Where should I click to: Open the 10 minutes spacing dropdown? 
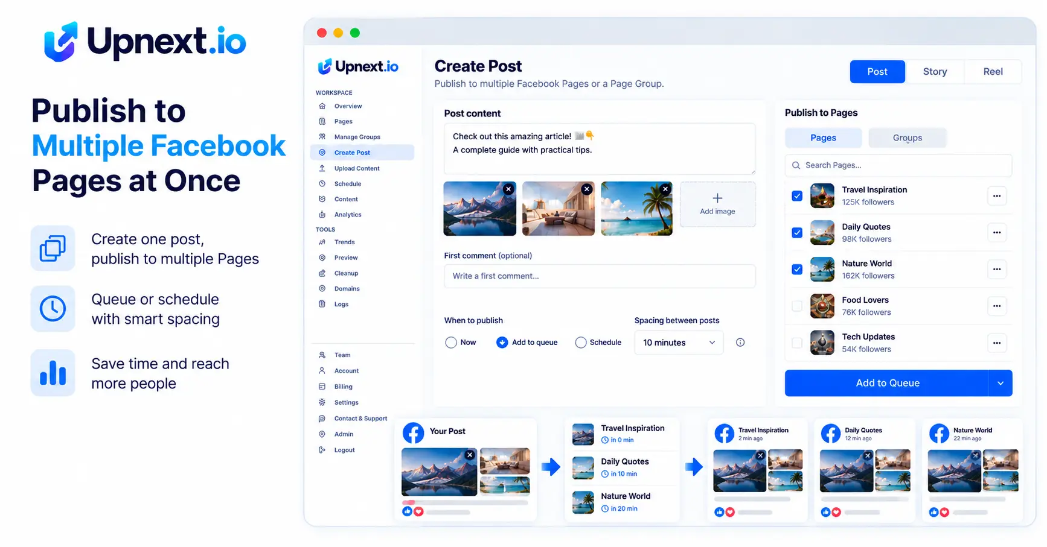(679, 343)
